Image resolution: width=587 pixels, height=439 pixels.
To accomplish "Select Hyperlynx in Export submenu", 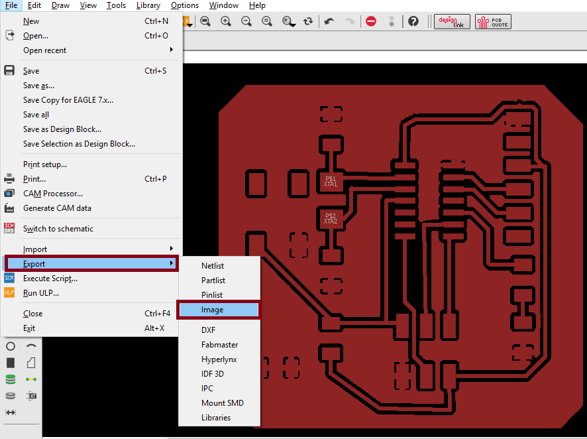I will (219, 359).
